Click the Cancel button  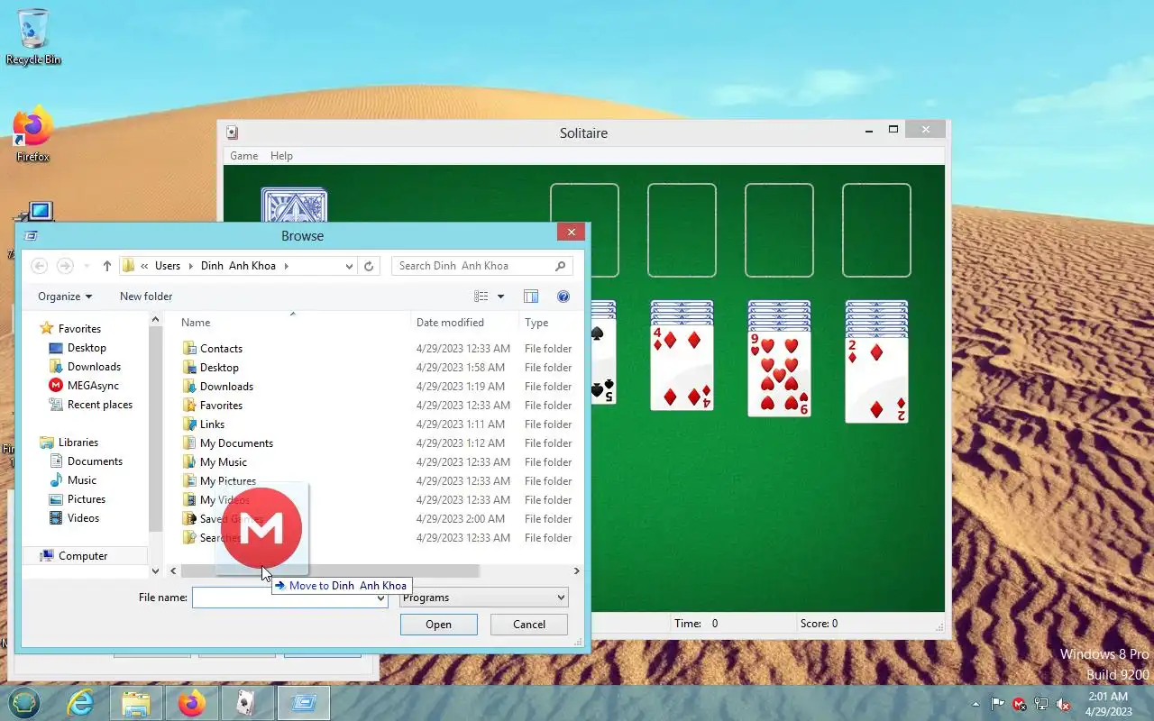tap(529, 625)
